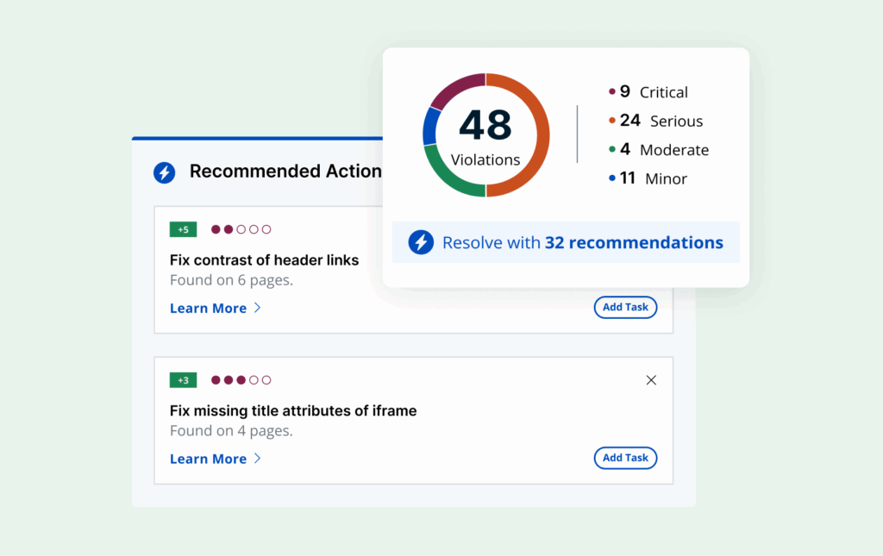
Task: Open Learn More for iframe title attributes
Action: 208,459
